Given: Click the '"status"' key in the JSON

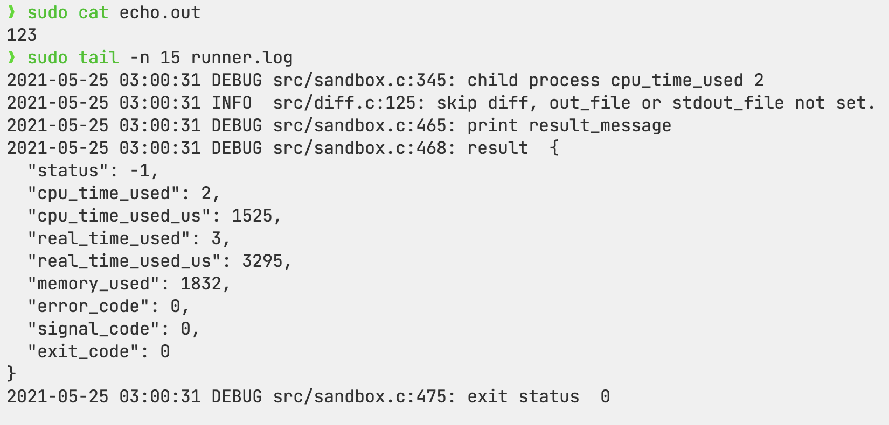Looking at the screenshot, I should point(68,171).
